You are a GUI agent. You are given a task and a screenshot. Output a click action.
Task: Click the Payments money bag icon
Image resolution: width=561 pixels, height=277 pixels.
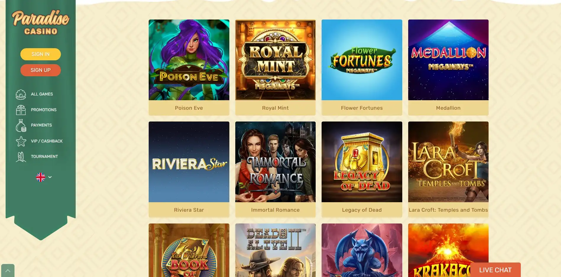coord(21,125)
